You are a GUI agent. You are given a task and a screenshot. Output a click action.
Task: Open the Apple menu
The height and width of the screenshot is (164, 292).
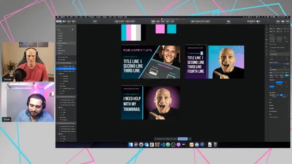(58, 17)
